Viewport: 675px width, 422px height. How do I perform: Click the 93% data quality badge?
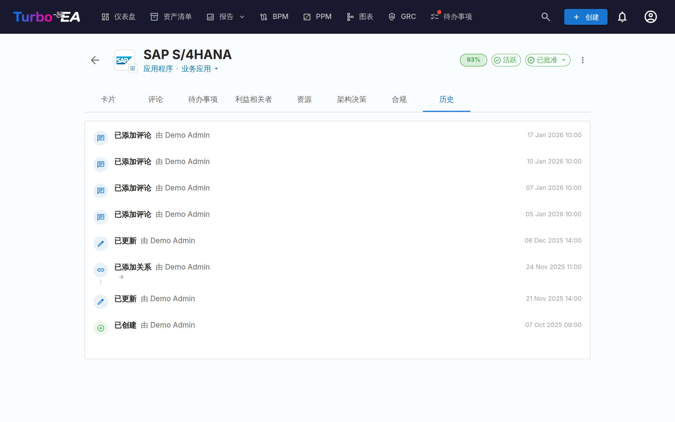pyautogui.click(x=473, y=60)
